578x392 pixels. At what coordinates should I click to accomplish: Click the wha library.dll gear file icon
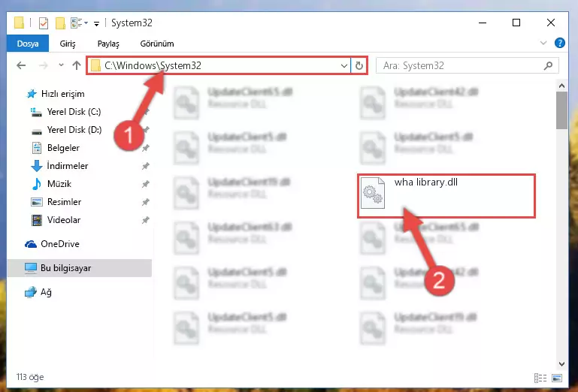(x=372, y=193)
